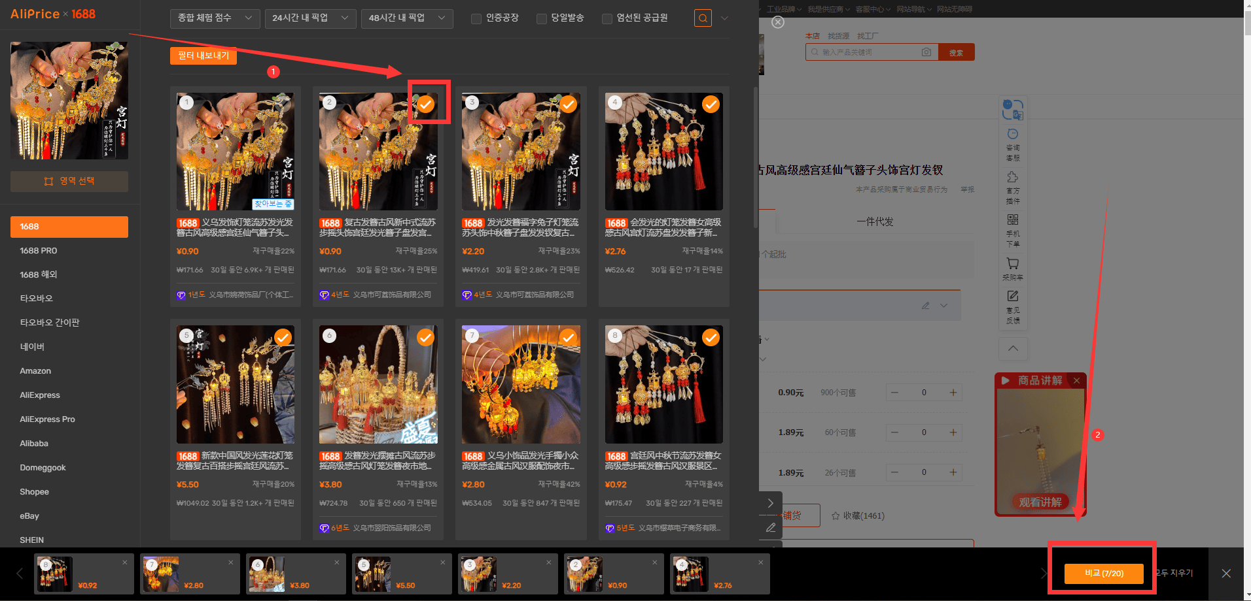The width and height of the screenshot is (1251, 601).
Task: Select Amazon in the platform list
Action: (35, 370)
